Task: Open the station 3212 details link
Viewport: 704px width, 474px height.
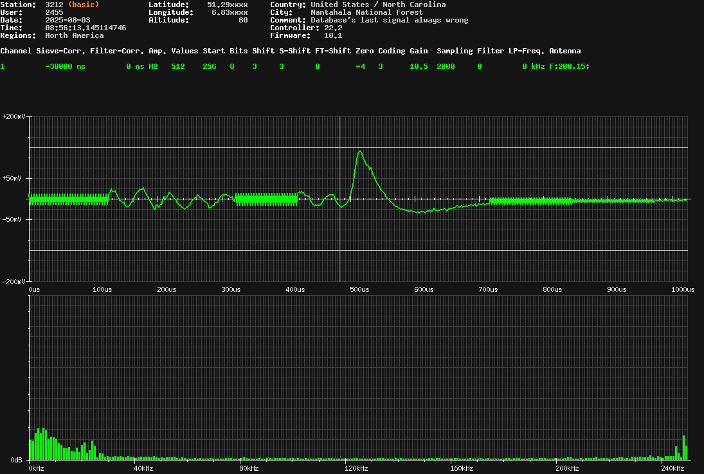Action: (55, 5)
